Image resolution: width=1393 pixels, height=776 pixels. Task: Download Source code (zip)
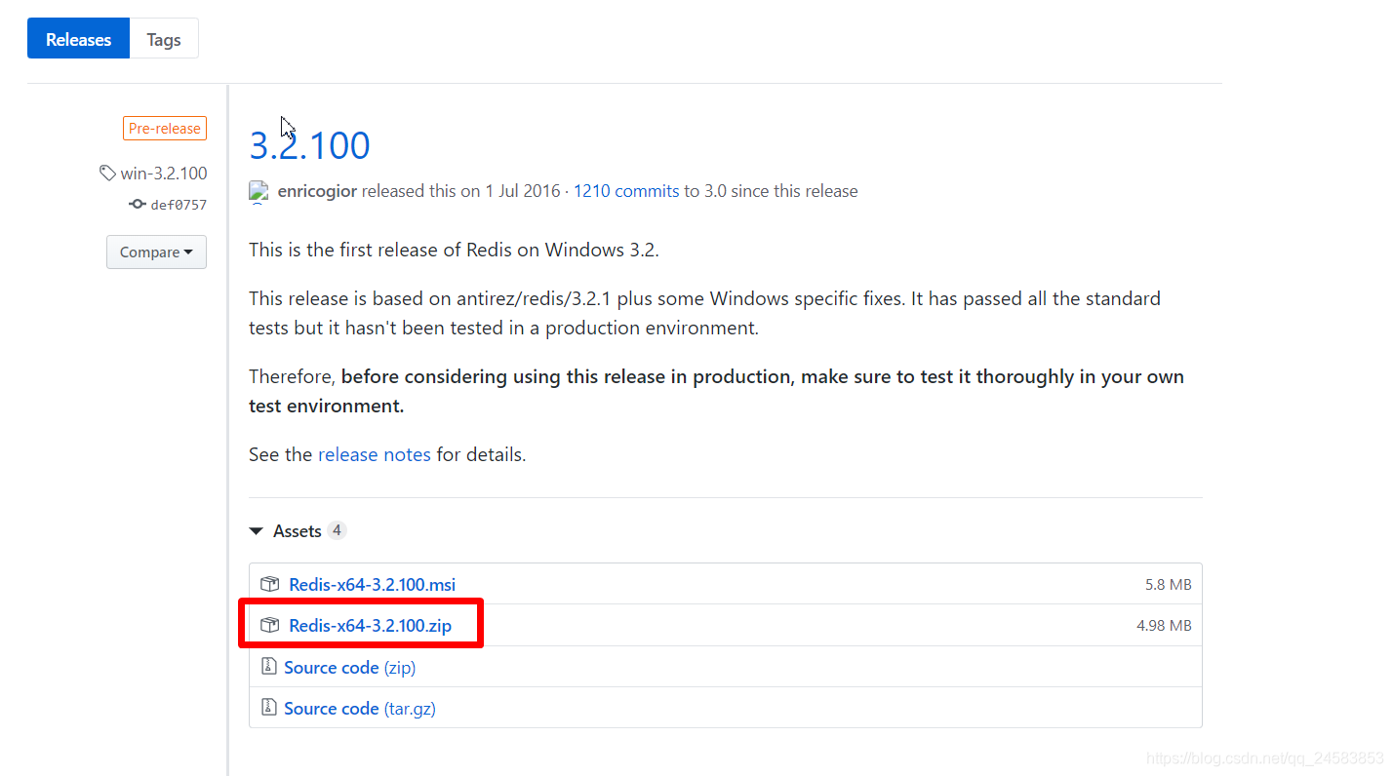tap(350, 668)
